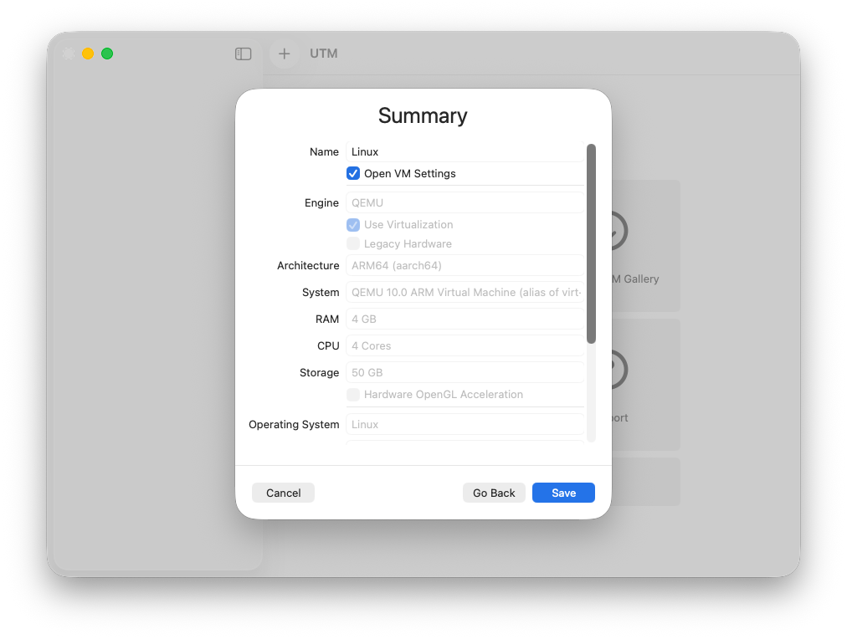This screenshot has width=847, height=639.
Task: Enable the Legacy Hardware checkbox
Action: (x=353, y=244)
